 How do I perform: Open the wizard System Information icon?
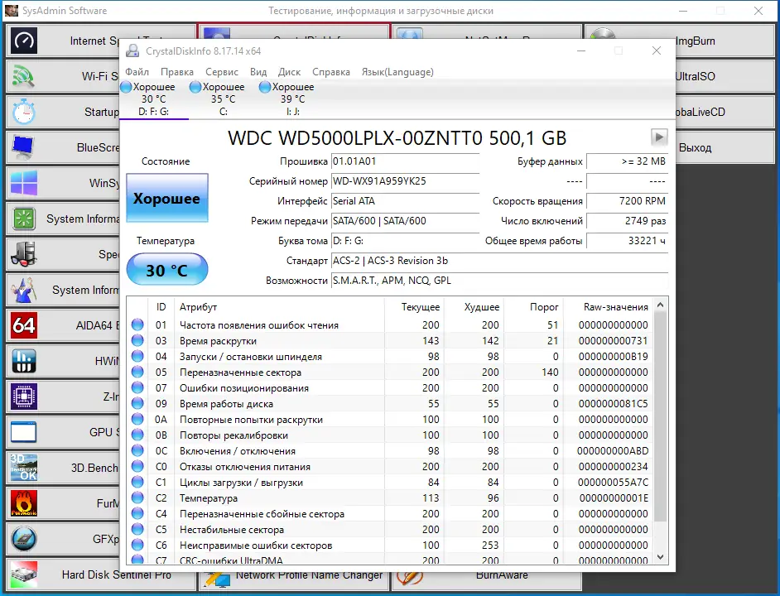(23, 290)
